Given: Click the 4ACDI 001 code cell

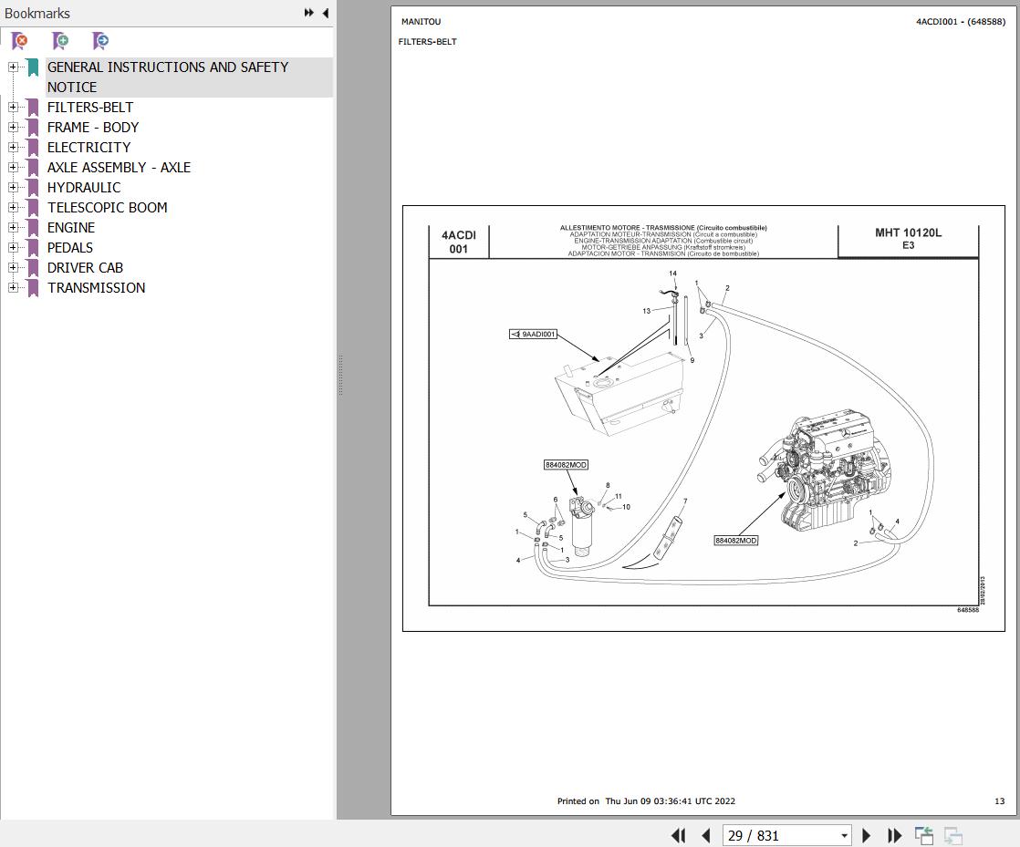Looking at the screenshot, I should [x=459, y=242].
